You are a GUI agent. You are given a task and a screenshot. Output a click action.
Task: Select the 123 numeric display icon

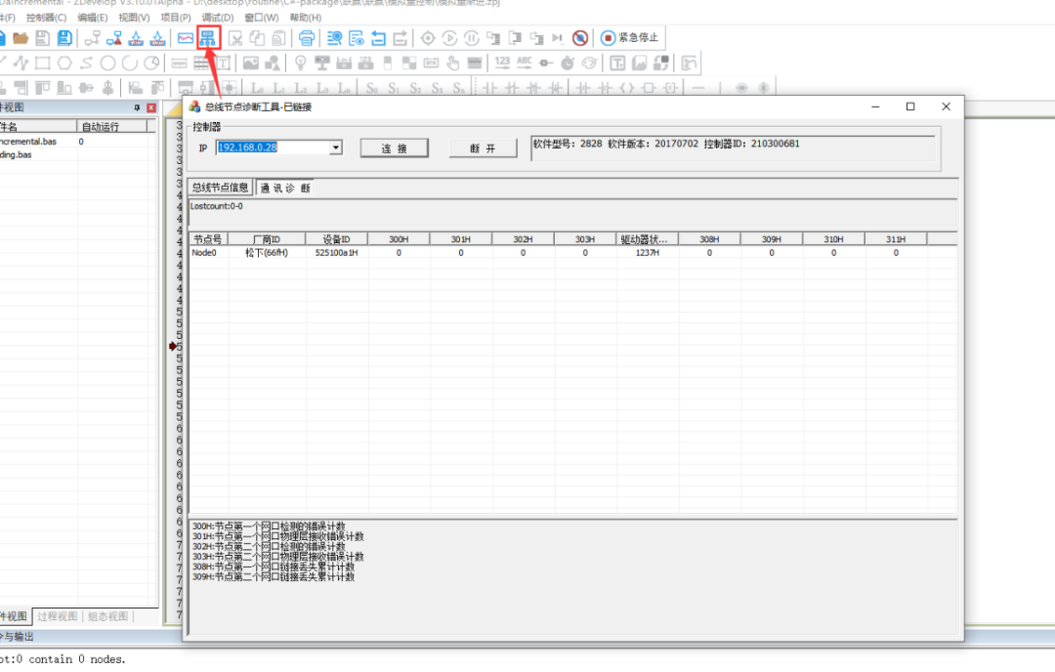(503, 63)
